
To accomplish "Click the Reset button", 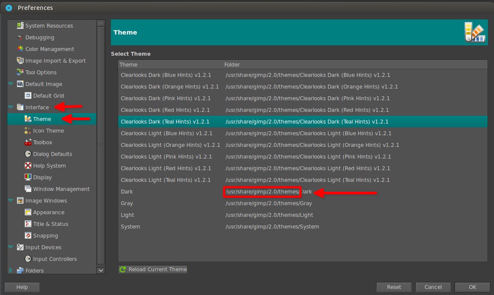I will point(394,287).
